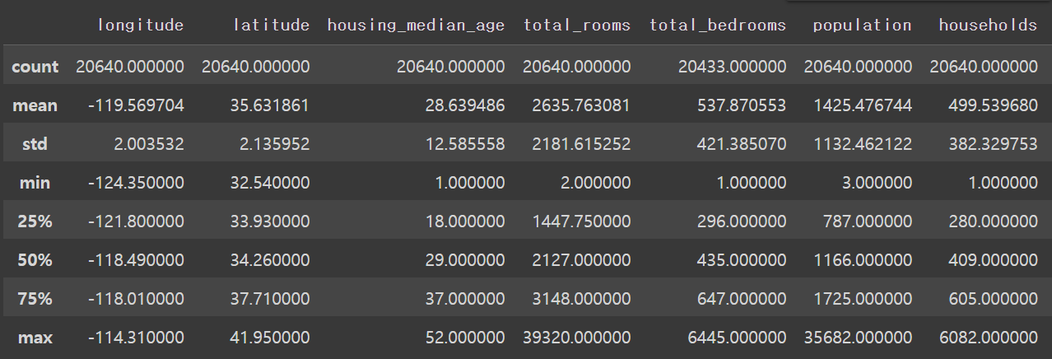The image size is (1052, 359).
Task: Select mean households 499.539680
Action: click(x=993, y=105)
